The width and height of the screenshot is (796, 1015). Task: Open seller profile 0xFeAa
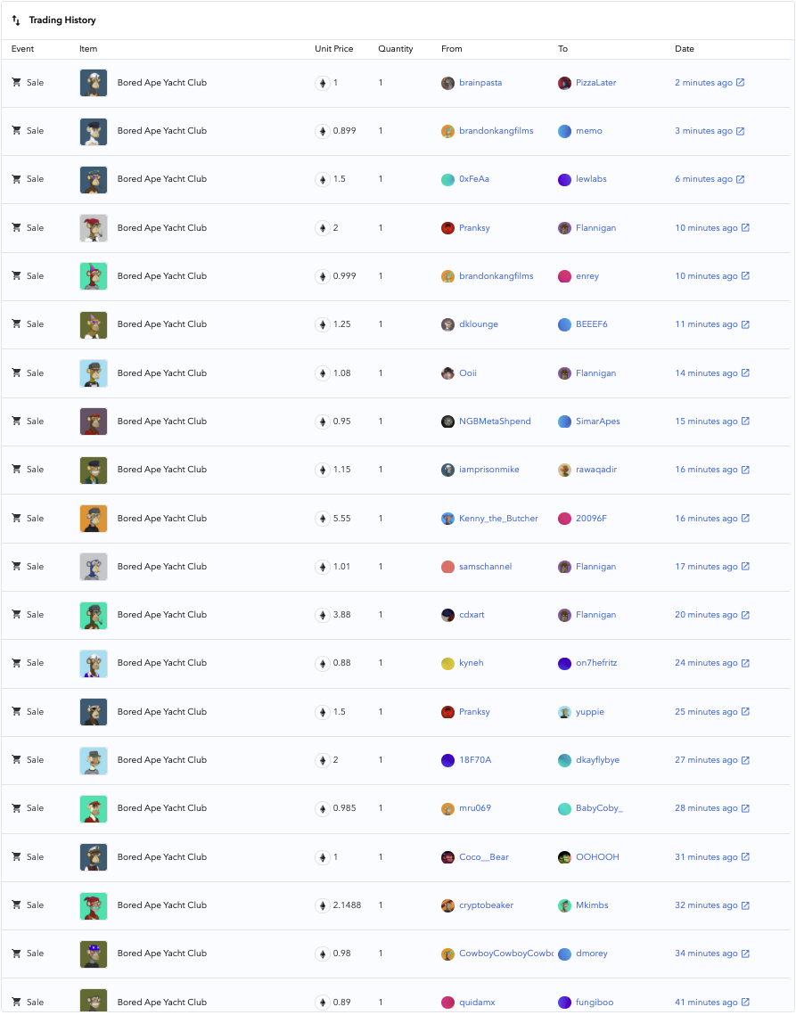474,178
